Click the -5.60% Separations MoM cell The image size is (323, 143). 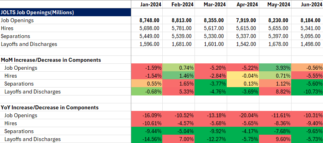(307, 84)
